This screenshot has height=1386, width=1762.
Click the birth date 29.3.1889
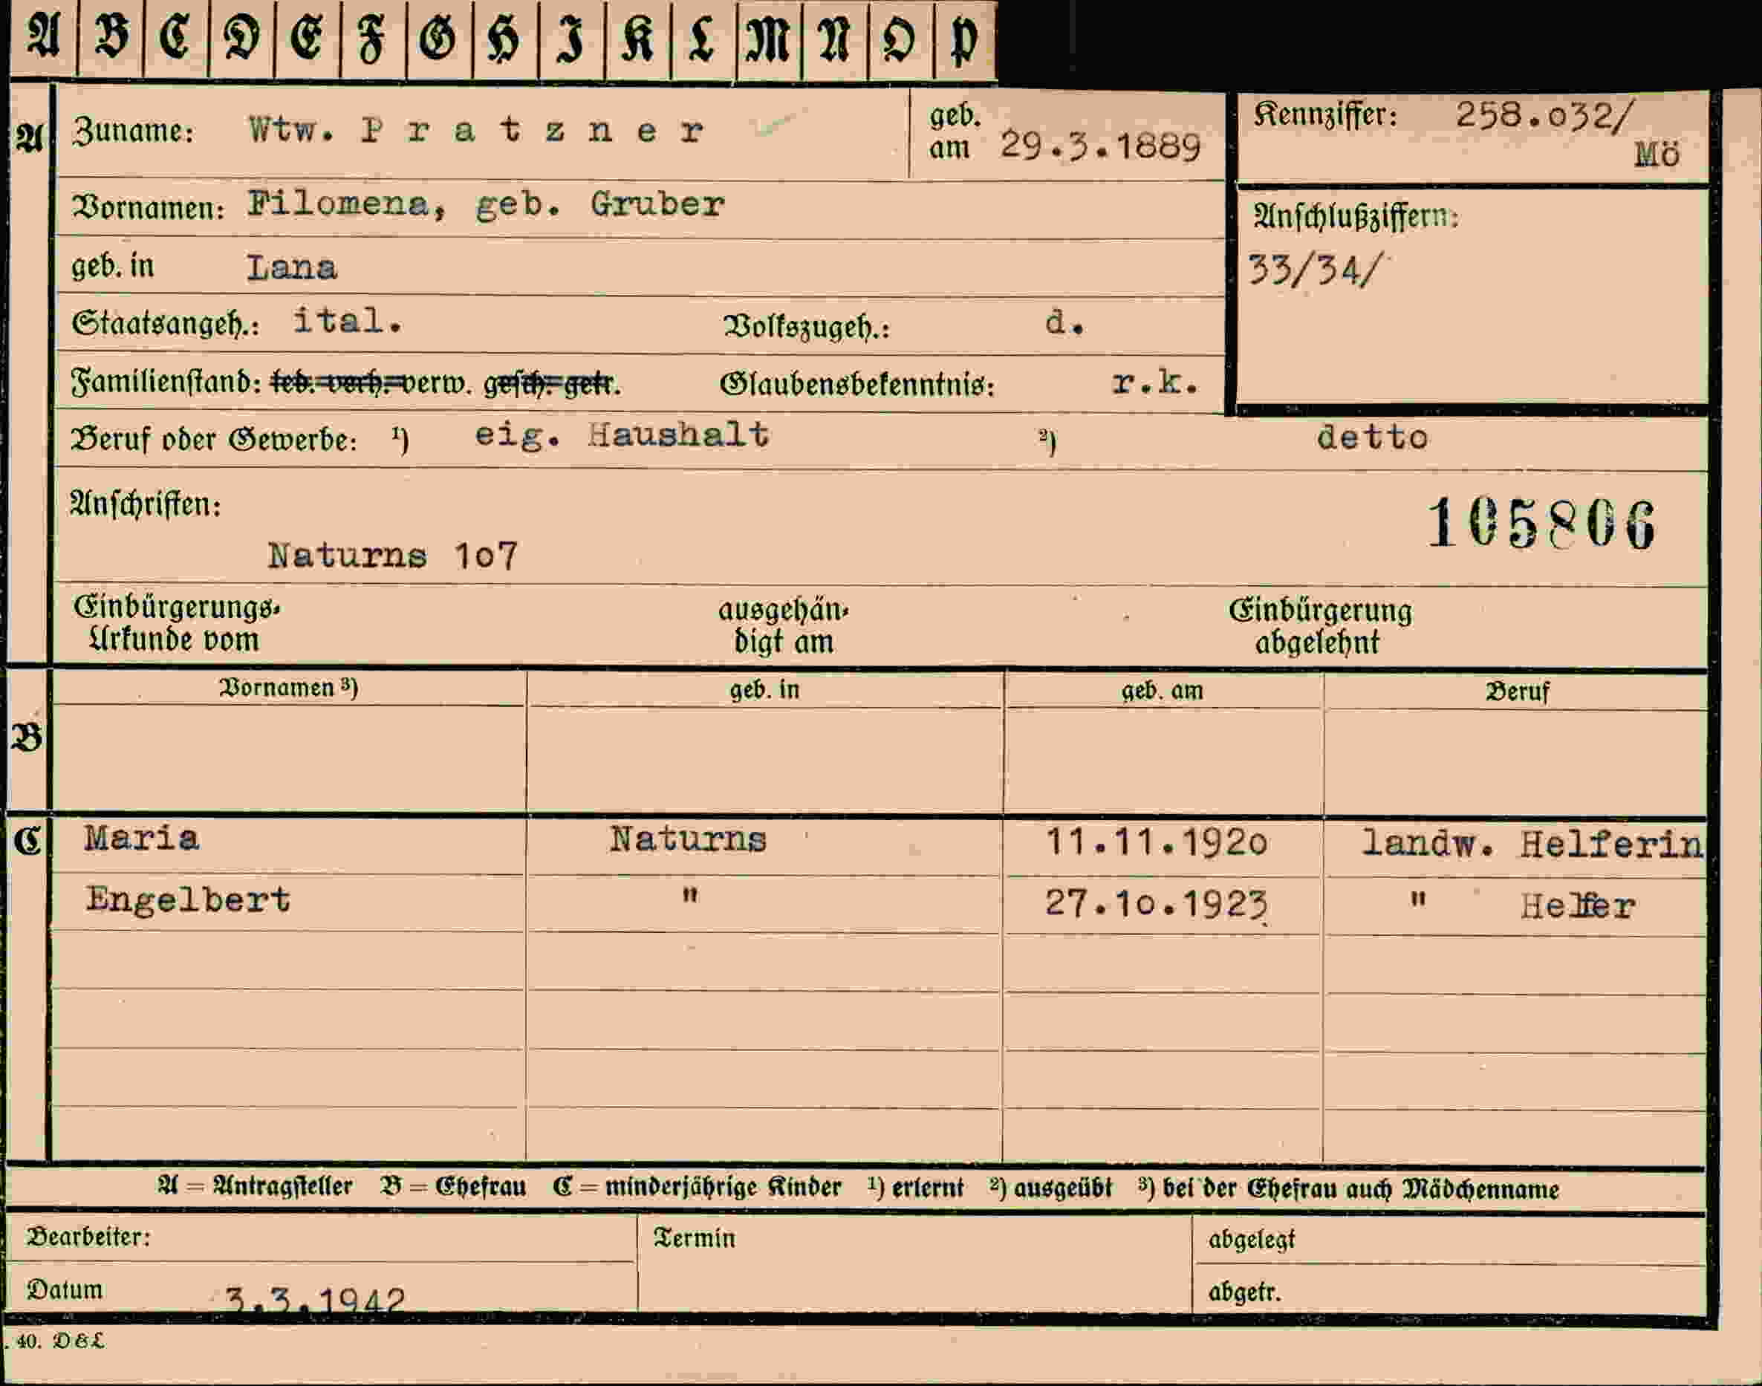pyautogui.click(x=1101, y=147)
